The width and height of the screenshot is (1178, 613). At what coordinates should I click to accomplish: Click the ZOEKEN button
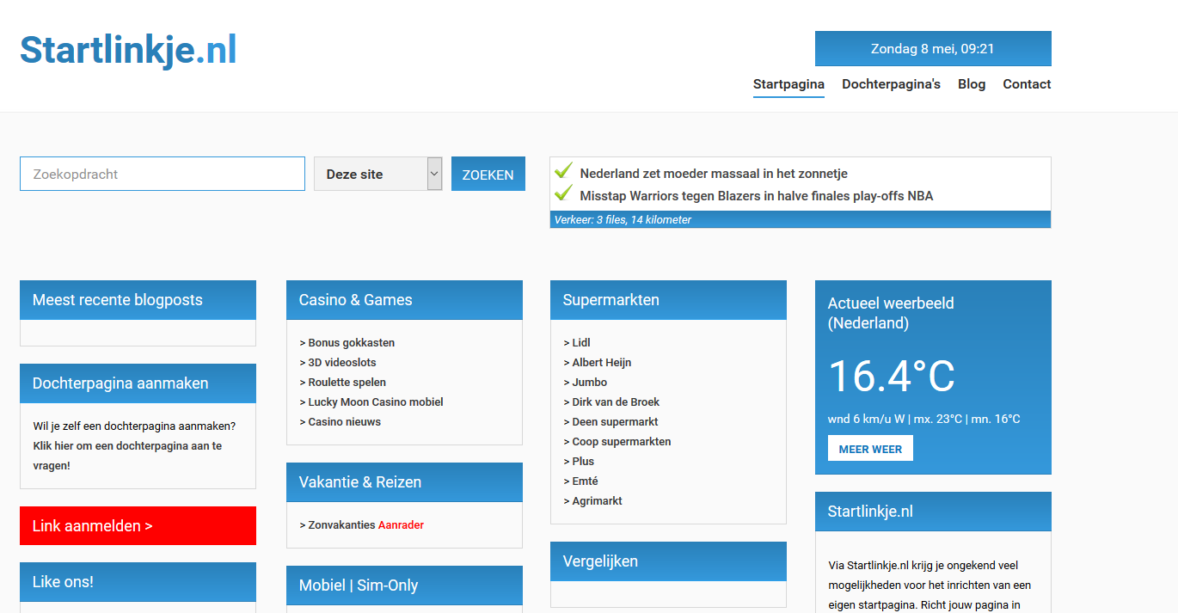pyautogui.click(x=488, y=175)
